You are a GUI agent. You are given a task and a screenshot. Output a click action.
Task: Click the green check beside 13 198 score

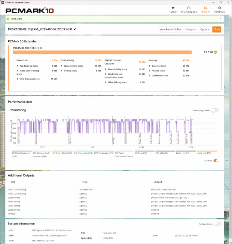coord(215,52)
